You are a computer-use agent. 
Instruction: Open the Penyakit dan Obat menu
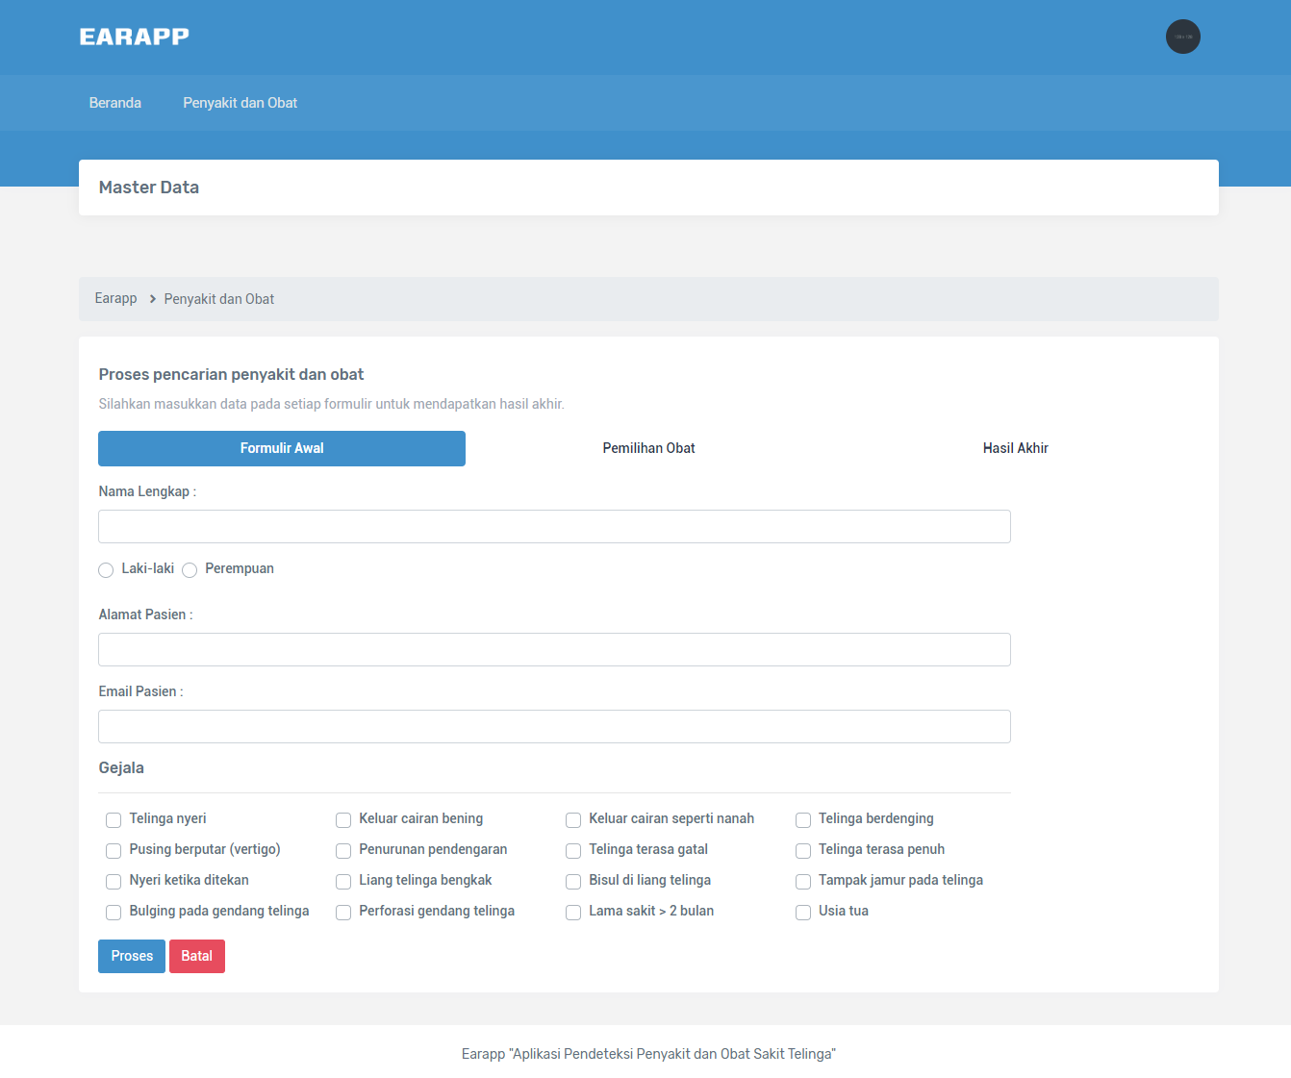[x=240, y=103]
